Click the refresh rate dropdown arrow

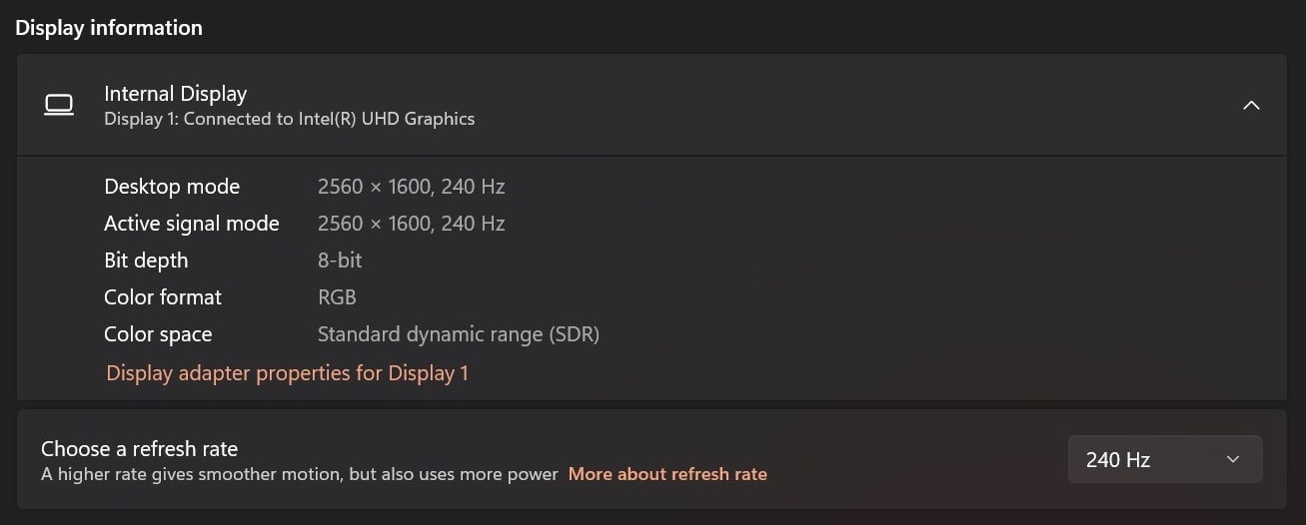click(x=1233, y=459)
